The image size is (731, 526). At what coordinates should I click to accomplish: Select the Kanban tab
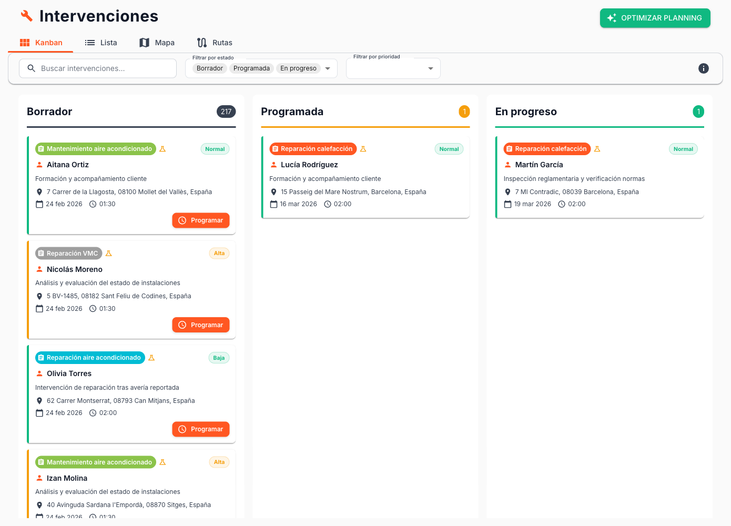click(40, 42)
